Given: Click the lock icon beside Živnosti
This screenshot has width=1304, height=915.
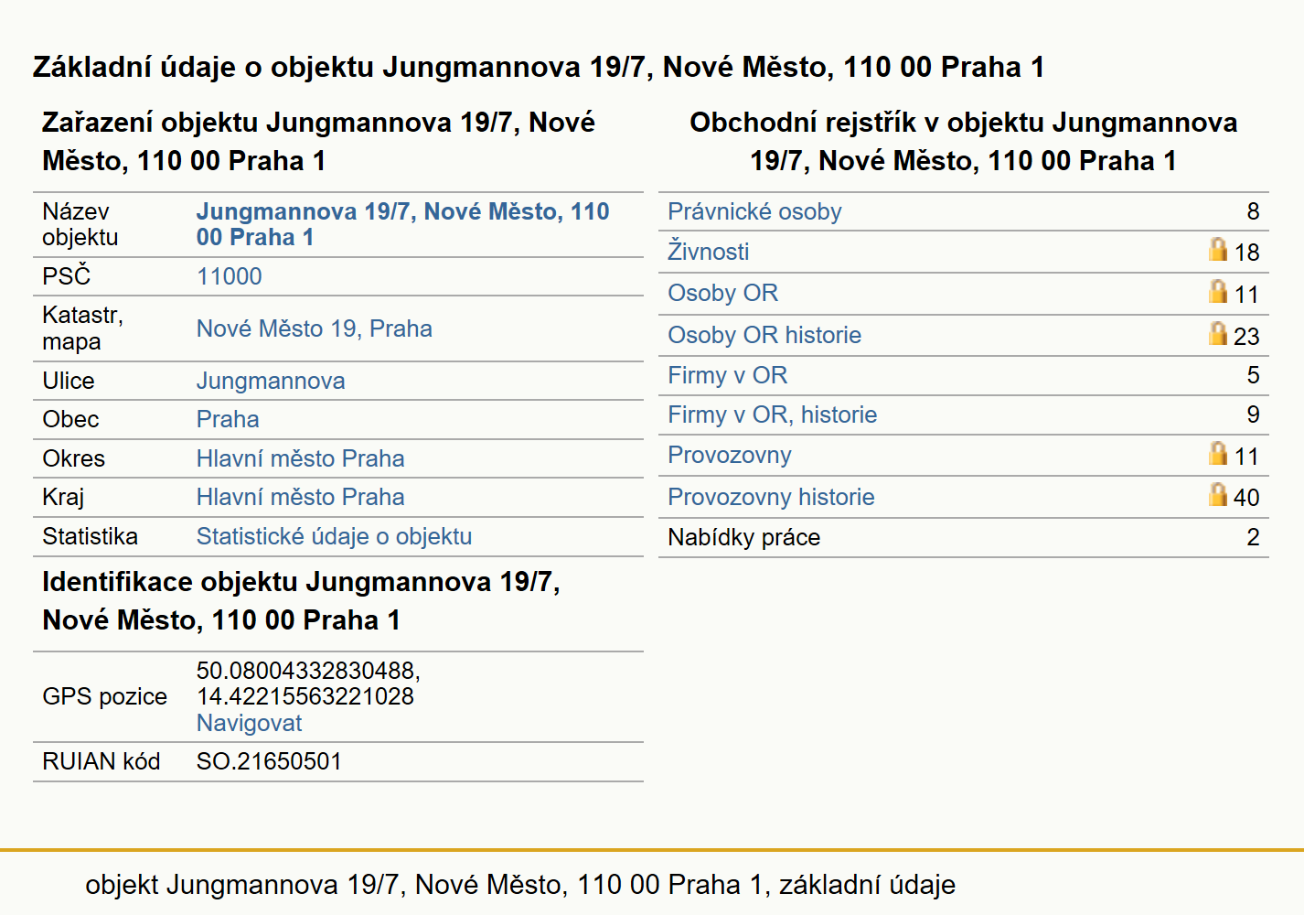Looking at the screenshot, I should click(1217, 249).
